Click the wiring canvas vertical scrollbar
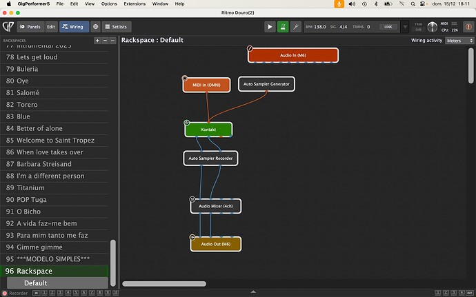 (470, 65)
